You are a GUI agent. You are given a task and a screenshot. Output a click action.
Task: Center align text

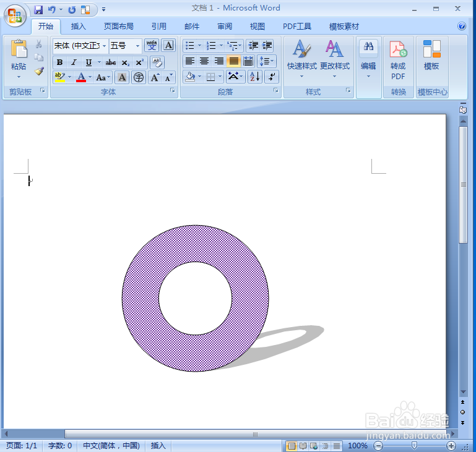pos(204,61)
